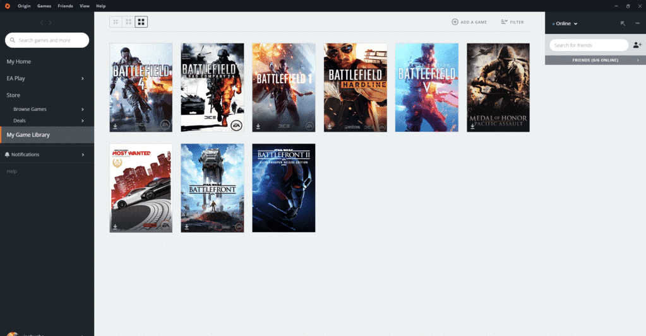Open the Friends menu
Screen dimensions: 646x336
coord(65,6)
